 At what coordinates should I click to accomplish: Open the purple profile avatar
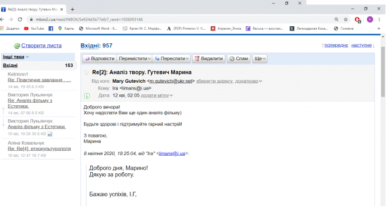coord(370,19)
